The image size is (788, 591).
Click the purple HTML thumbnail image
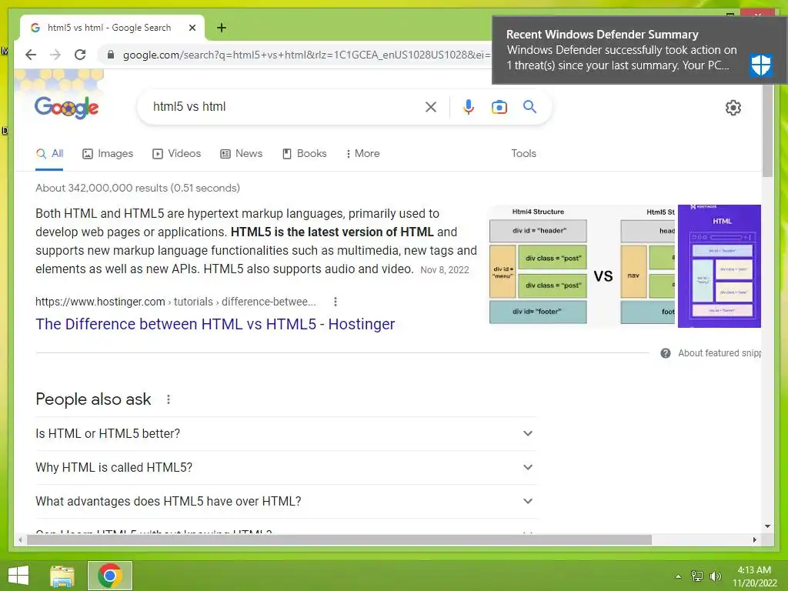pos(720,266)
